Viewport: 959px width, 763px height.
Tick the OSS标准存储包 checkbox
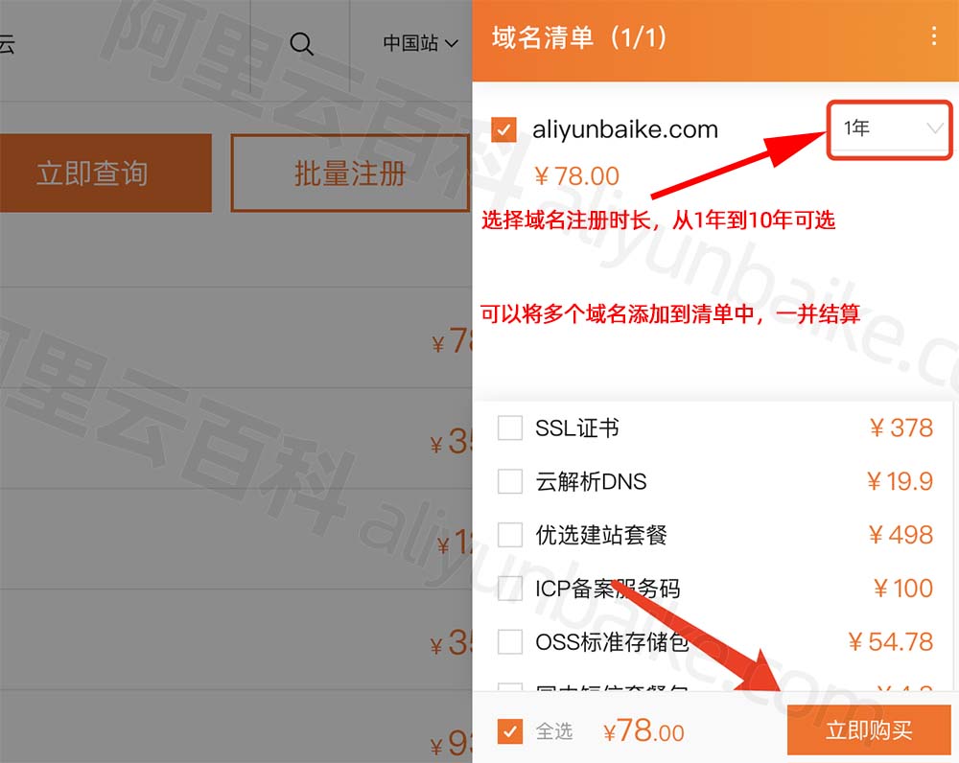point(509,641)
